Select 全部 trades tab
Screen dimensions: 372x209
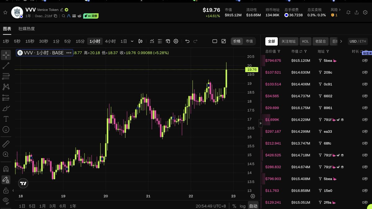coord(272,41)
